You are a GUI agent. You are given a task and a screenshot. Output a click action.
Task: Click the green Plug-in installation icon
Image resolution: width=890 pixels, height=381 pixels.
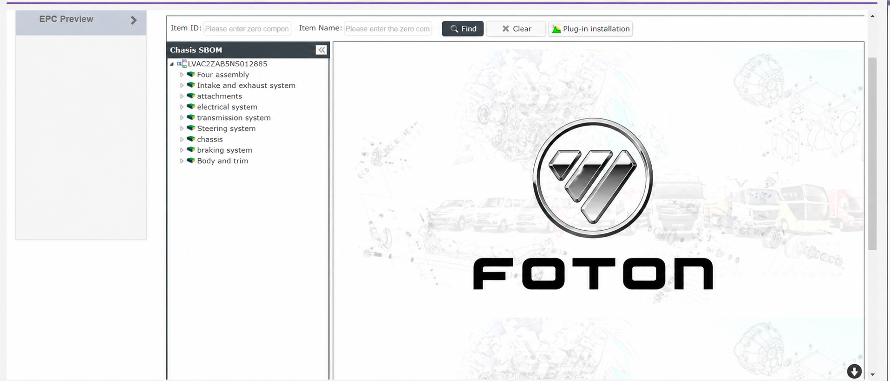click(x=556, y=29)
